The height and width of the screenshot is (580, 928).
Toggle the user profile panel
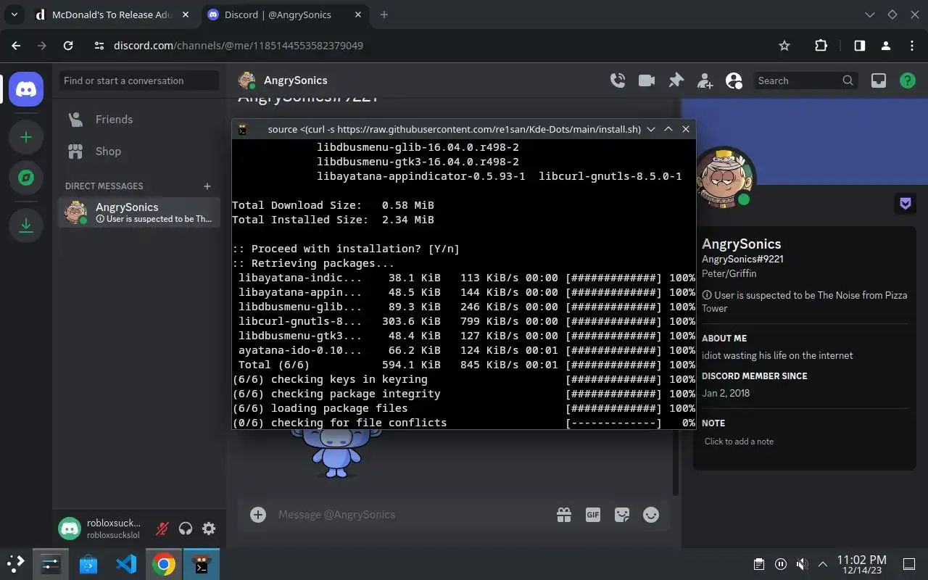coord(734,80)
